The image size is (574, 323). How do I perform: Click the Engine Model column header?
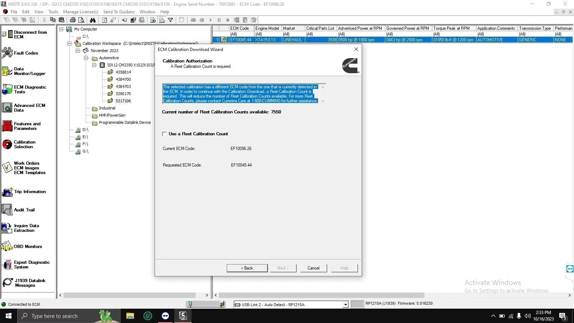point(268,28)
